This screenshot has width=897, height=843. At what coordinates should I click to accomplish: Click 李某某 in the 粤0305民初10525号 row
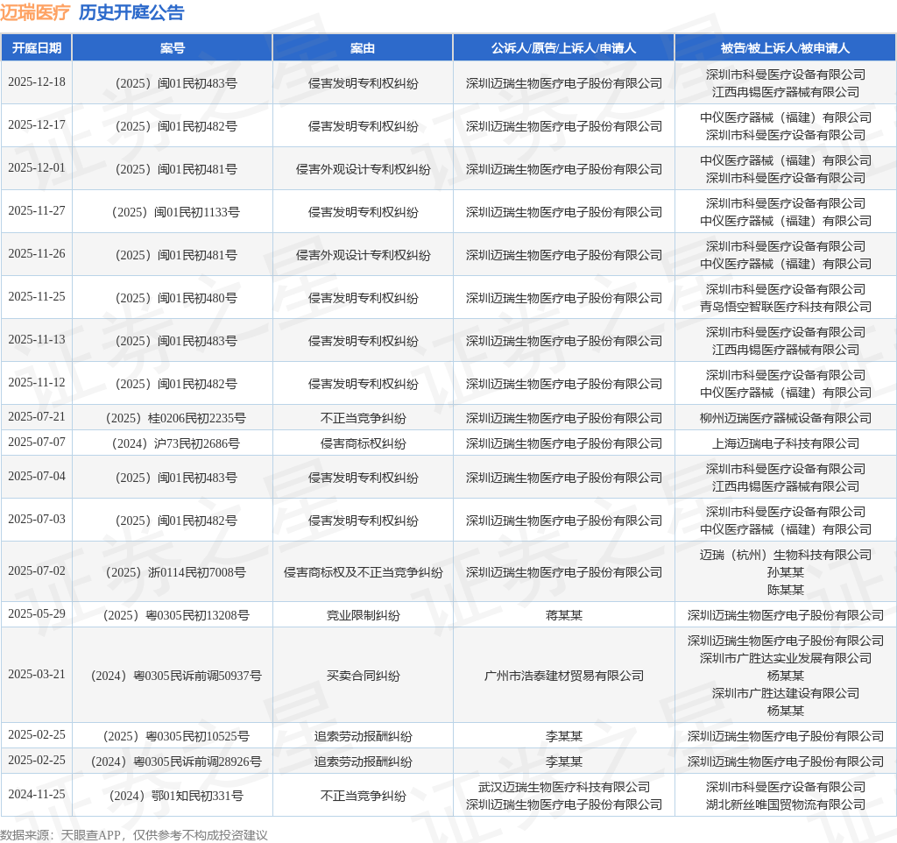point(563,736)
